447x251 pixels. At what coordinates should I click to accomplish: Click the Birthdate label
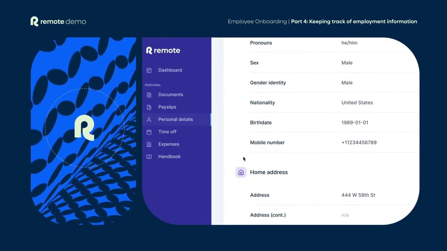261,122
